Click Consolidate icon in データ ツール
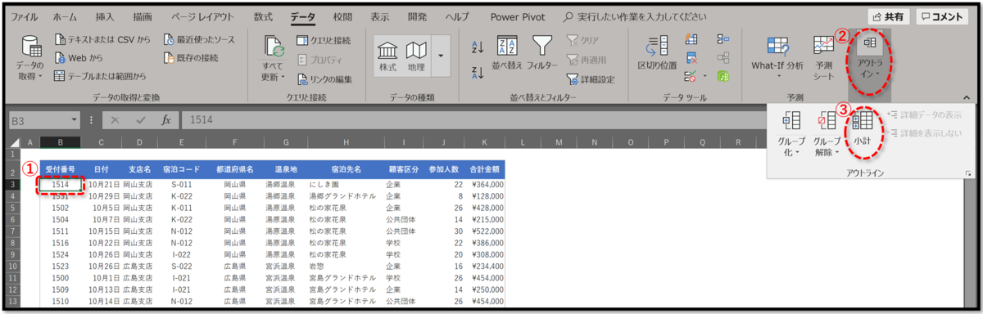 (x=723, y=39)
